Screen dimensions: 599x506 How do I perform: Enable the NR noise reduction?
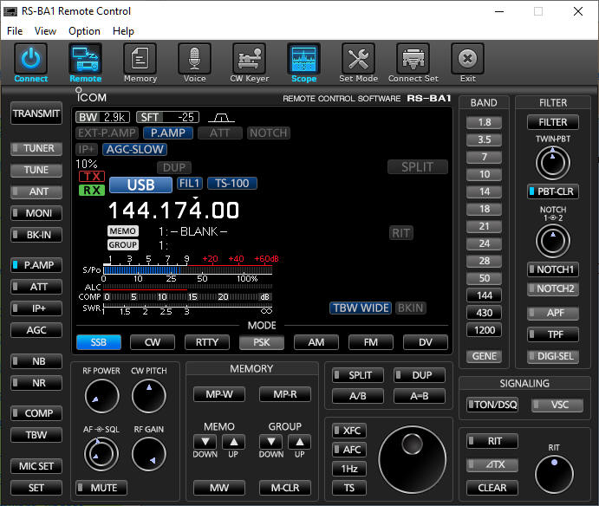click(36, 383)
